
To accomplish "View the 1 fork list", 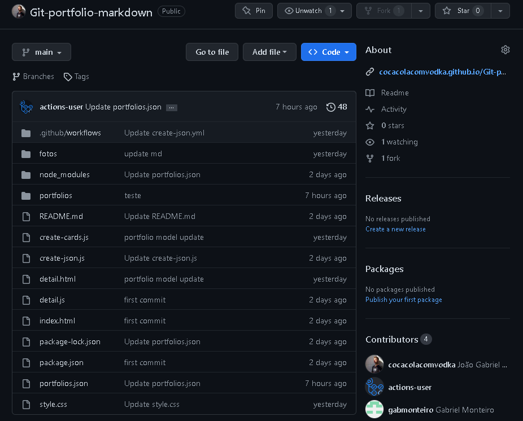I will (x=391, y=159).
